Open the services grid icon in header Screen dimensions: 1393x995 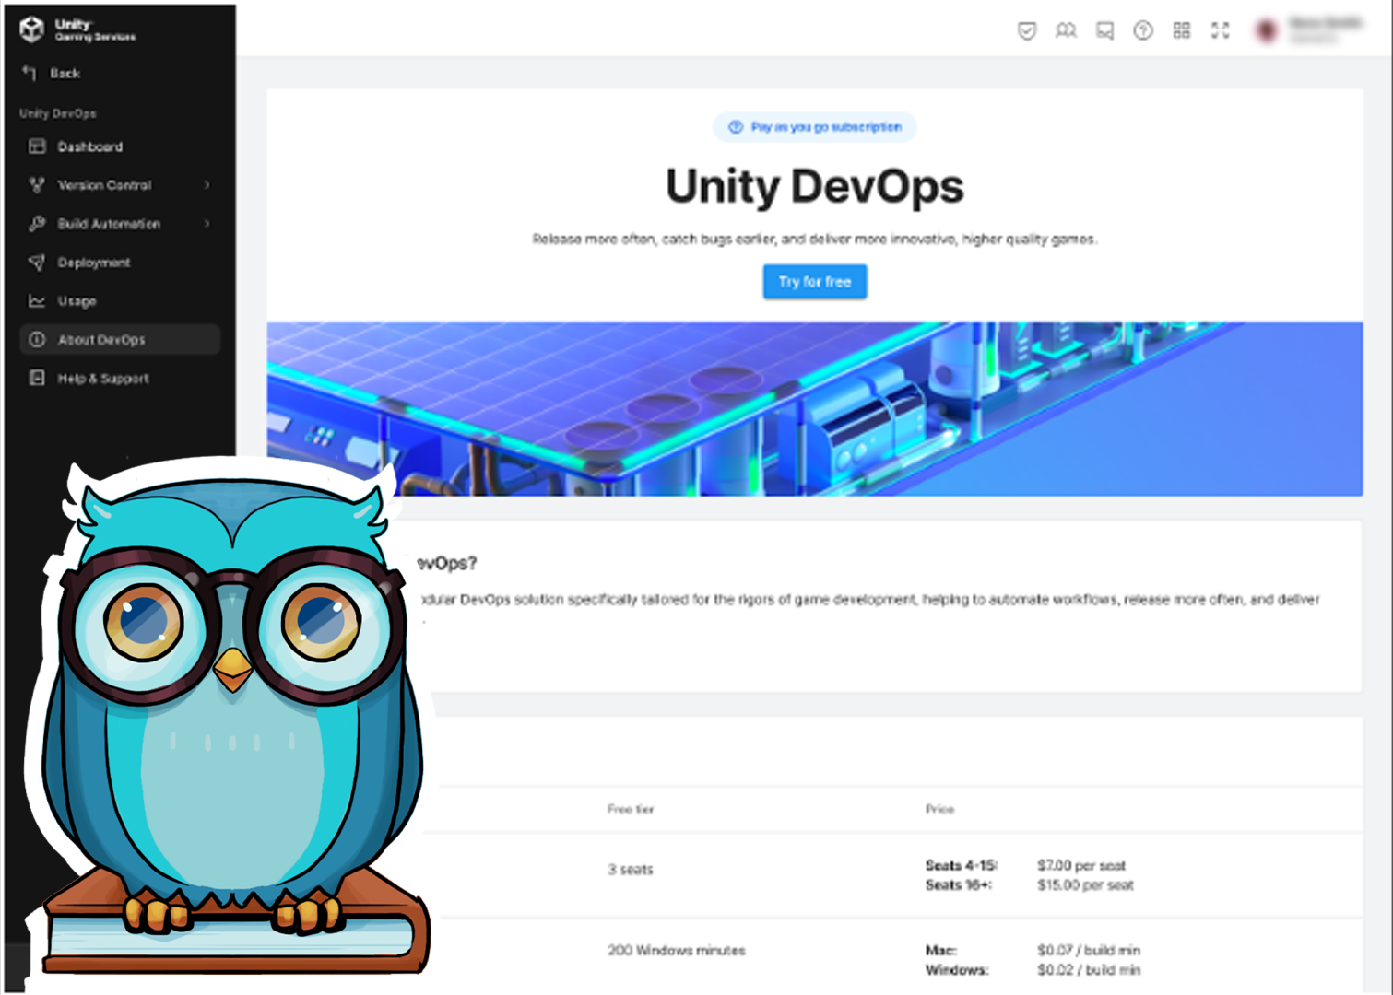(1182, 31)
